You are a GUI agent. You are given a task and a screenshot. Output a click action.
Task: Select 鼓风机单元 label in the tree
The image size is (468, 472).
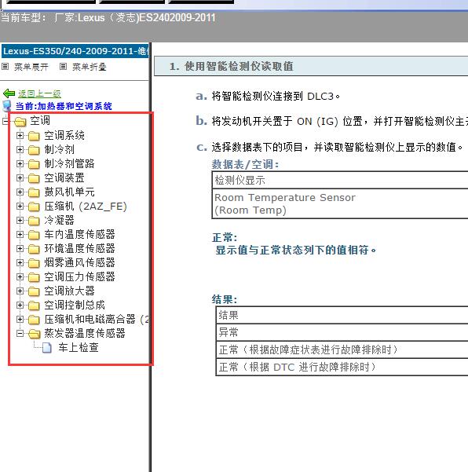point(70,192)
